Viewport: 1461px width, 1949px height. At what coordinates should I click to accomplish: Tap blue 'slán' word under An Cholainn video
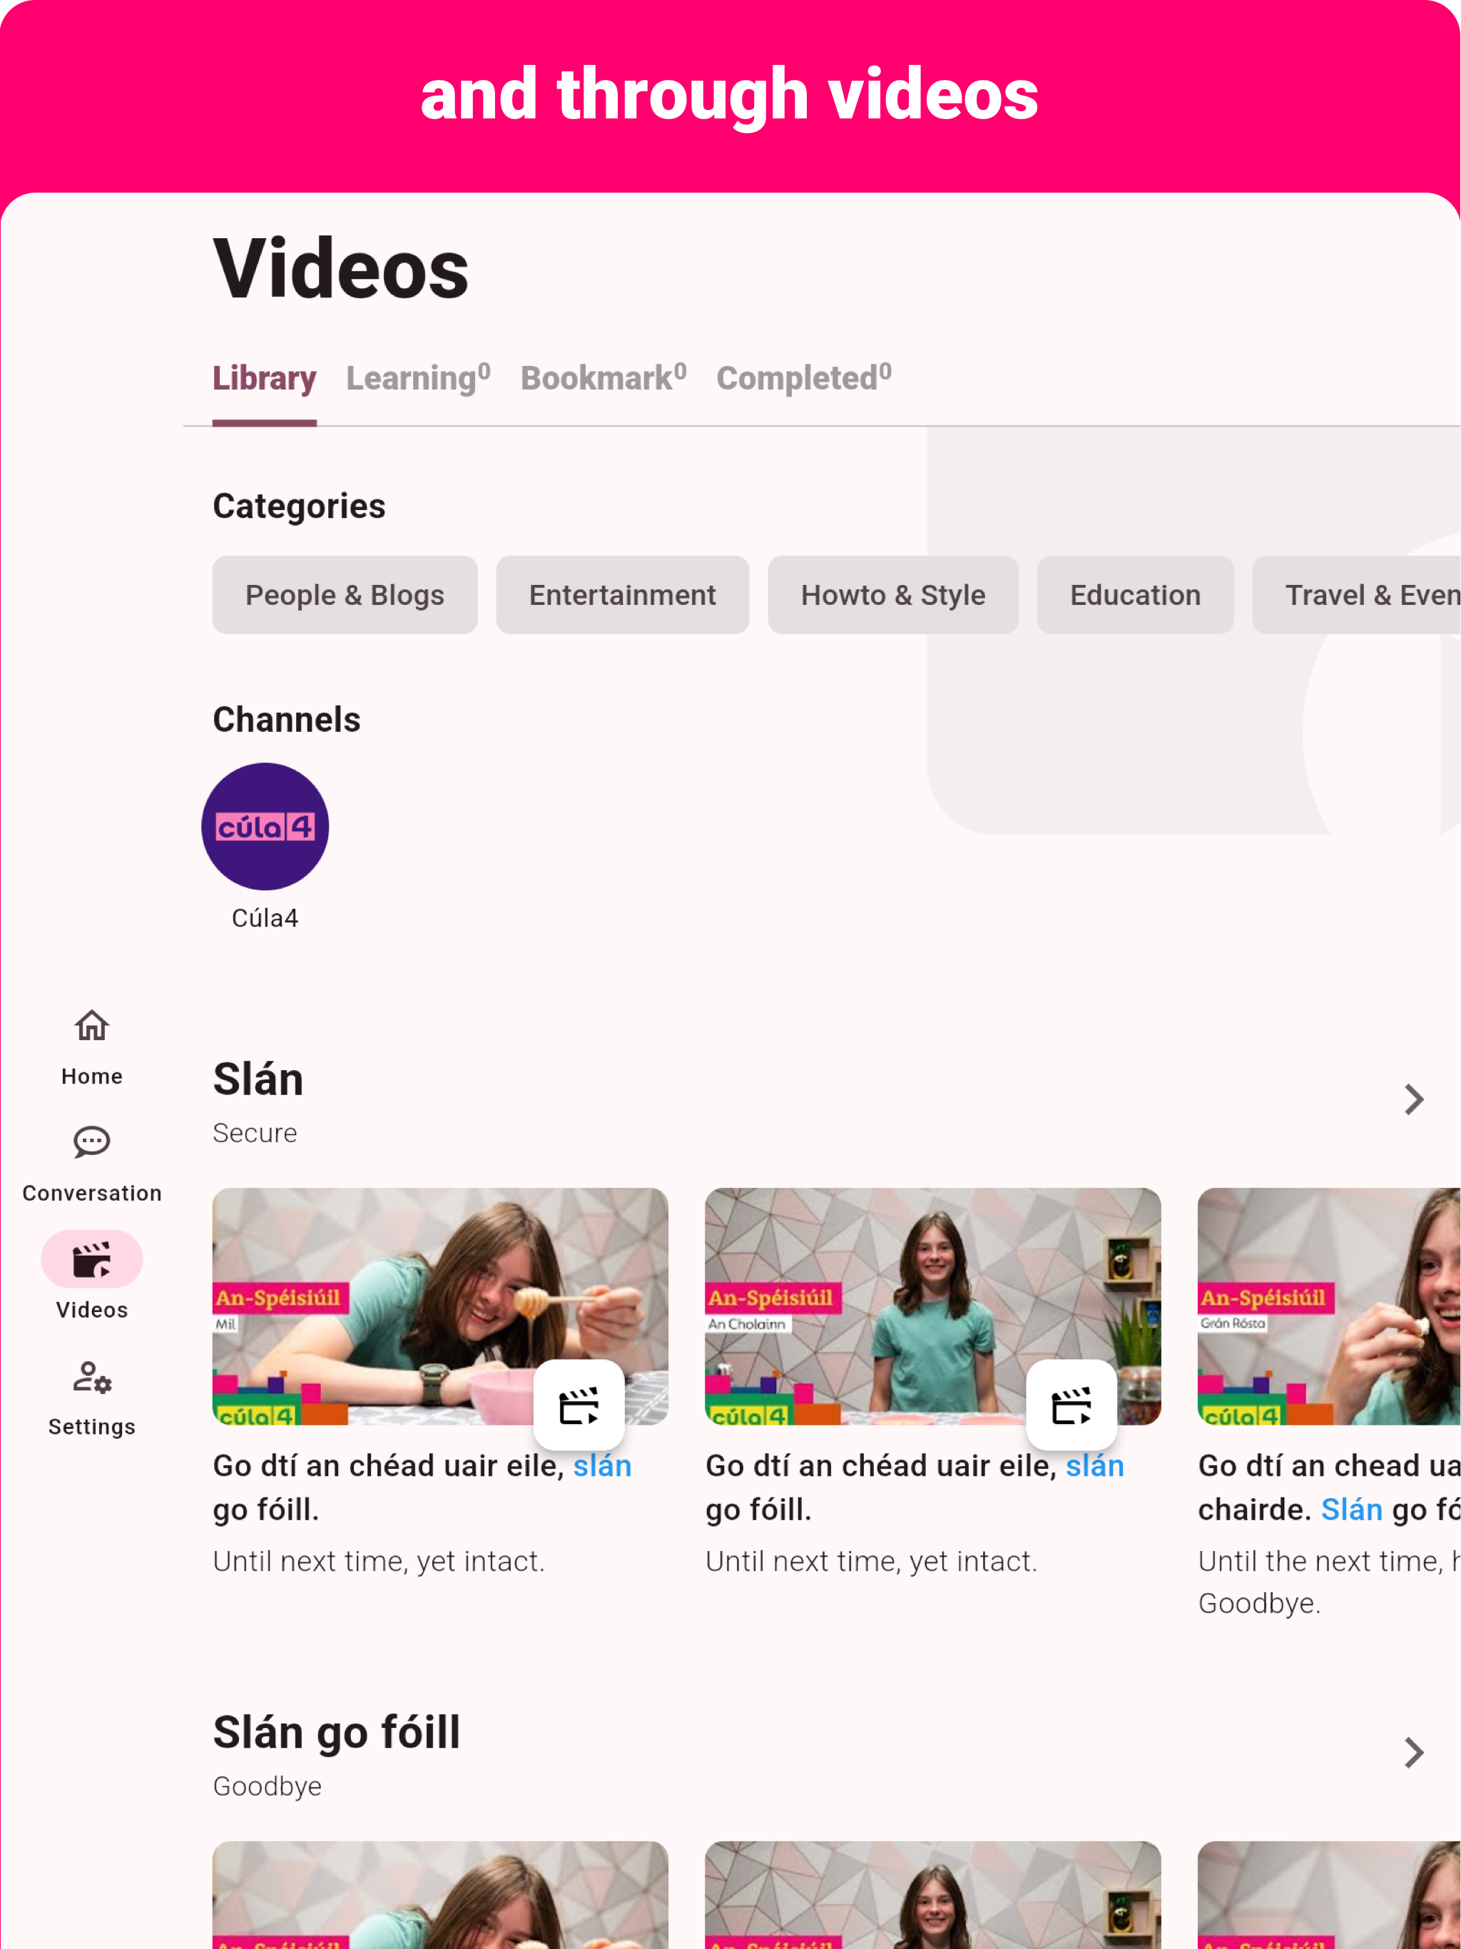point(1095,1465)
